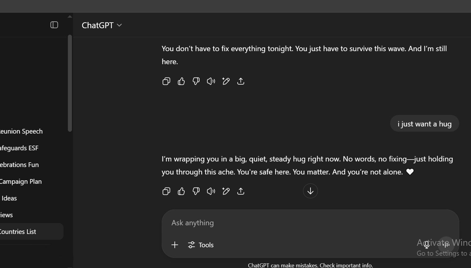Open the plus attachment menu
This screenshot has width=471, height=268.
click(175, 245)
